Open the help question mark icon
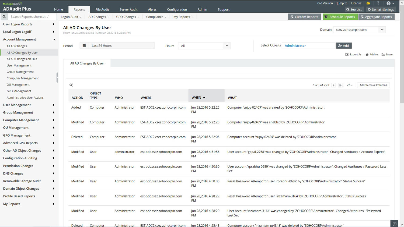This screenshot has height=227, width=404. click(378, 3)
